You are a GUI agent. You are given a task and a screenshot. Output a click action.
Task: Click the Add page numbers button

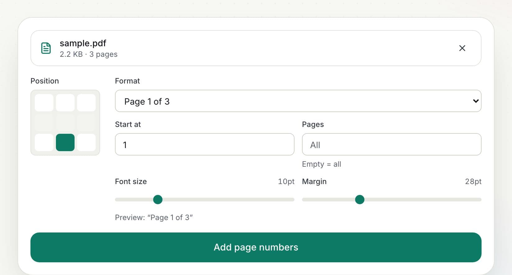click(x=256, y=247)
